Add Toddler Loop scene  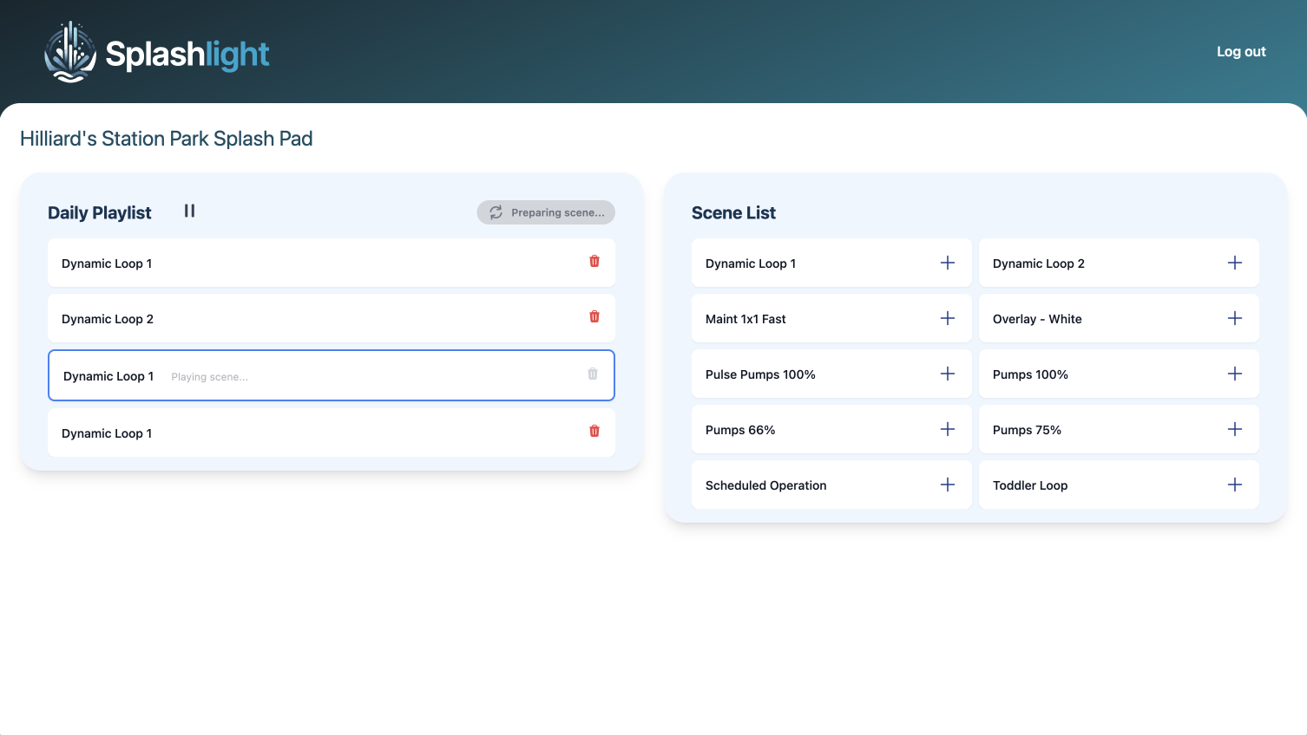pyautogui.click(x=1234, y=485)
